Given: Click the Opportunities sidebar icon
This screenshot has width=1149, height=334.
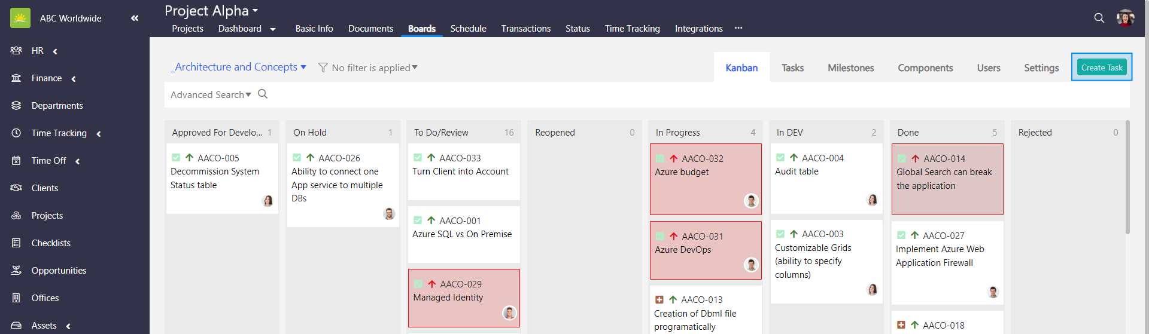Looking at the screenshot, I should 16,271.
